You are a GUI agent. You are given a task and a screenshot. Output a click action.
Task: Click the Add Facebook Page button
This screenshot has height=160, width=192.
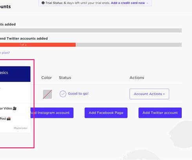[x=106, y=113]
